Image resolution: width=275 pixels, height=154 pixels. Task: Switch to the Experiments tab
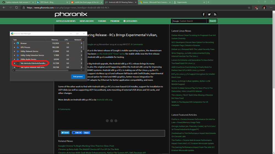[x=189, y=2]
